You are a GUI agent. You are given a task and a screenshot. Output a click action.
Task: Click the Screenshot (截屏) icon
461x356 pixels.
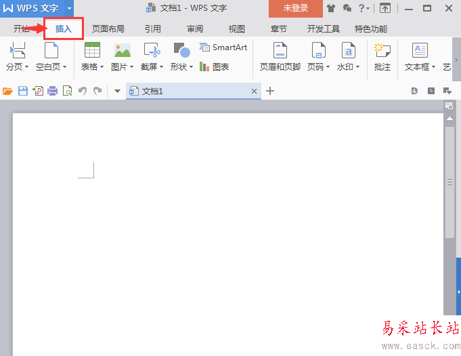point(152,50)
